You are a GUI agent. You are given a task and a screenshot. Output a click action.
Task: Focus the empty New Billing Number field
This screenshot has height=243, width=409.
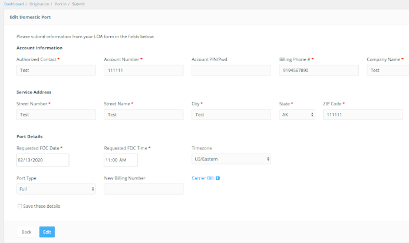click(x=144, y=189)
